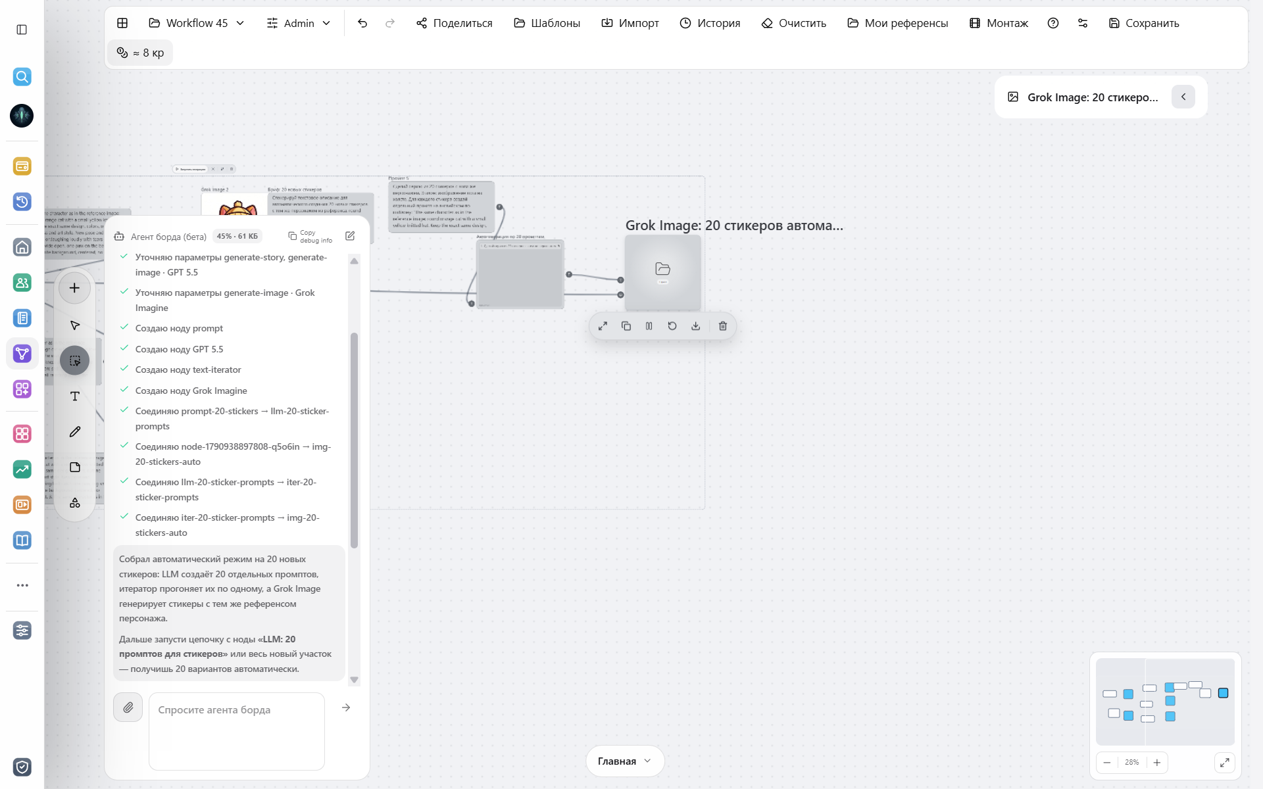Open the Импорт menu
This screenshot has height=789, width=1263.
[630, 23]
